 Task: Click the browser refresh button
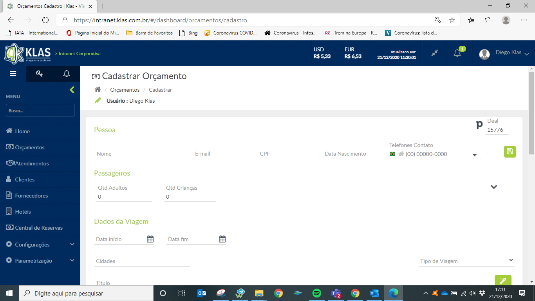pyautogui.click(x=45, y=20)
